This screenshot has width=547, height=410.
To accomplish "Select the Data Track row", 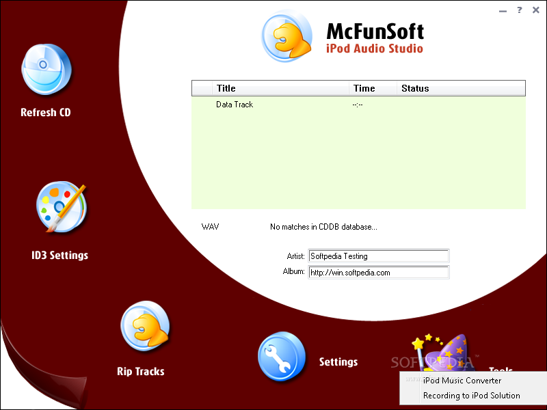I will point(358,105).
